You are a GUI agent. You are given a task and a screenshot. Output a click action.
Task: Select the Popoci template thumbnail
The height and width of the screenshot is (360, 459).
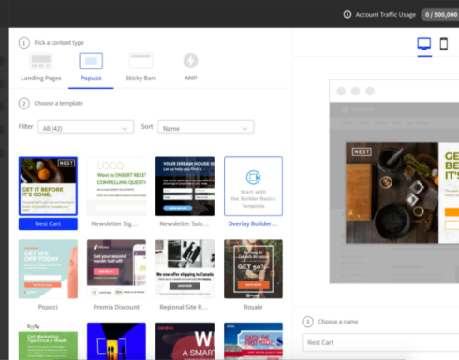[48, 269]
